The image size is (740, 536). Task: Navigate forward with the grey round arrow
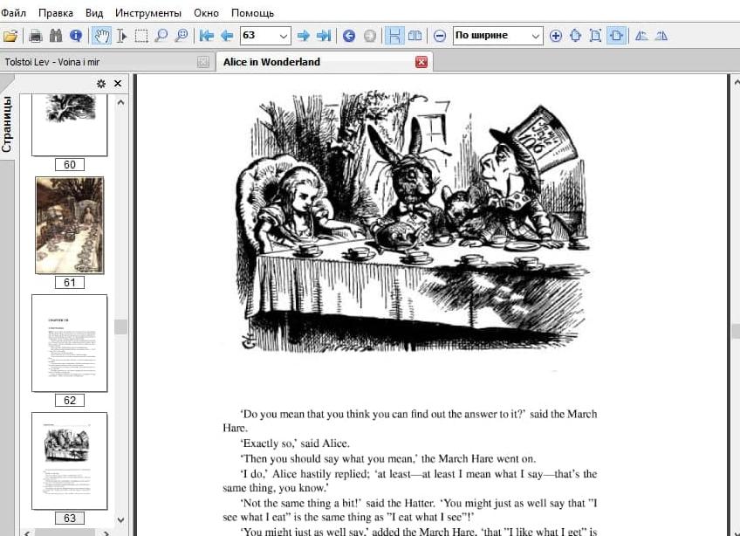(x=370, y=36)
